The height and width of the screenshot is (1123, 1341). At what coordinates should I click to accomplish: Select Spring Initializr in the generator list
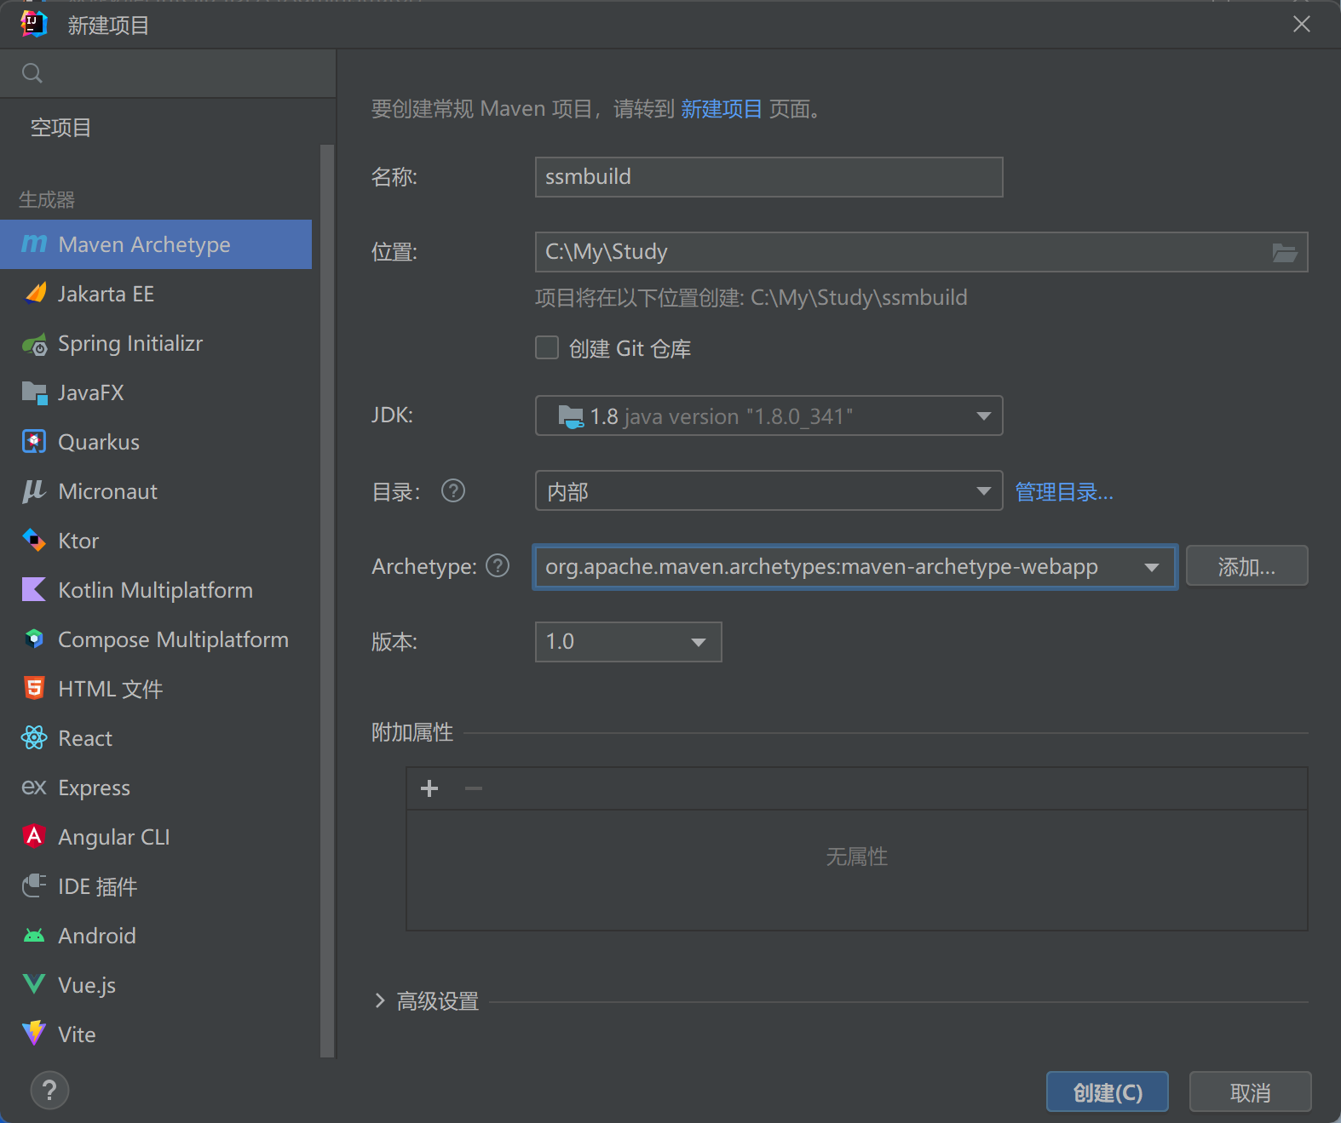point(156,343)
